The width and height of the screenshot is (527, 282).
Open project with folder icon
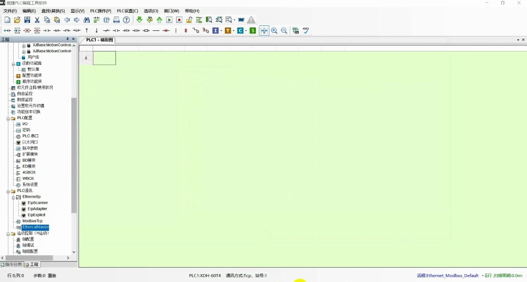click(x=17, y=20)
